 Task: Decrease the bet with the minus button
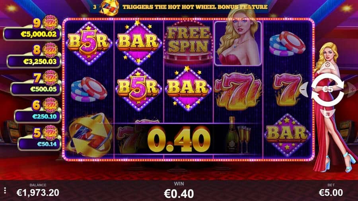pyautogui.click(x=303, y=89)
